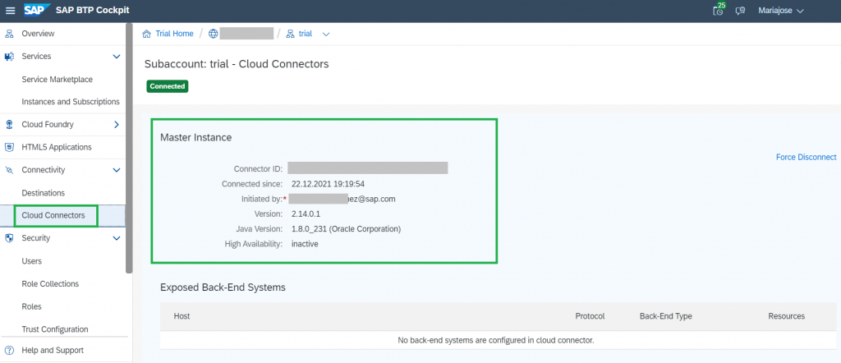Image resolution: width=841 pixels, height=363 pixels.
Task: Open the Mariajose user menu
Action: [780, 10]
